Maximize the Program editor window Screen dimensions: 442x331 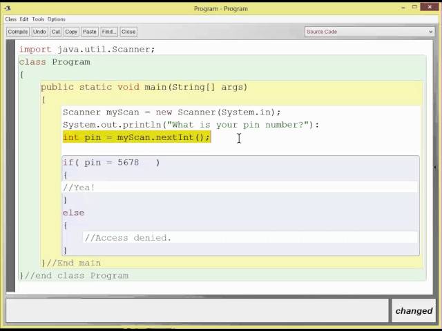coord(414,7)
